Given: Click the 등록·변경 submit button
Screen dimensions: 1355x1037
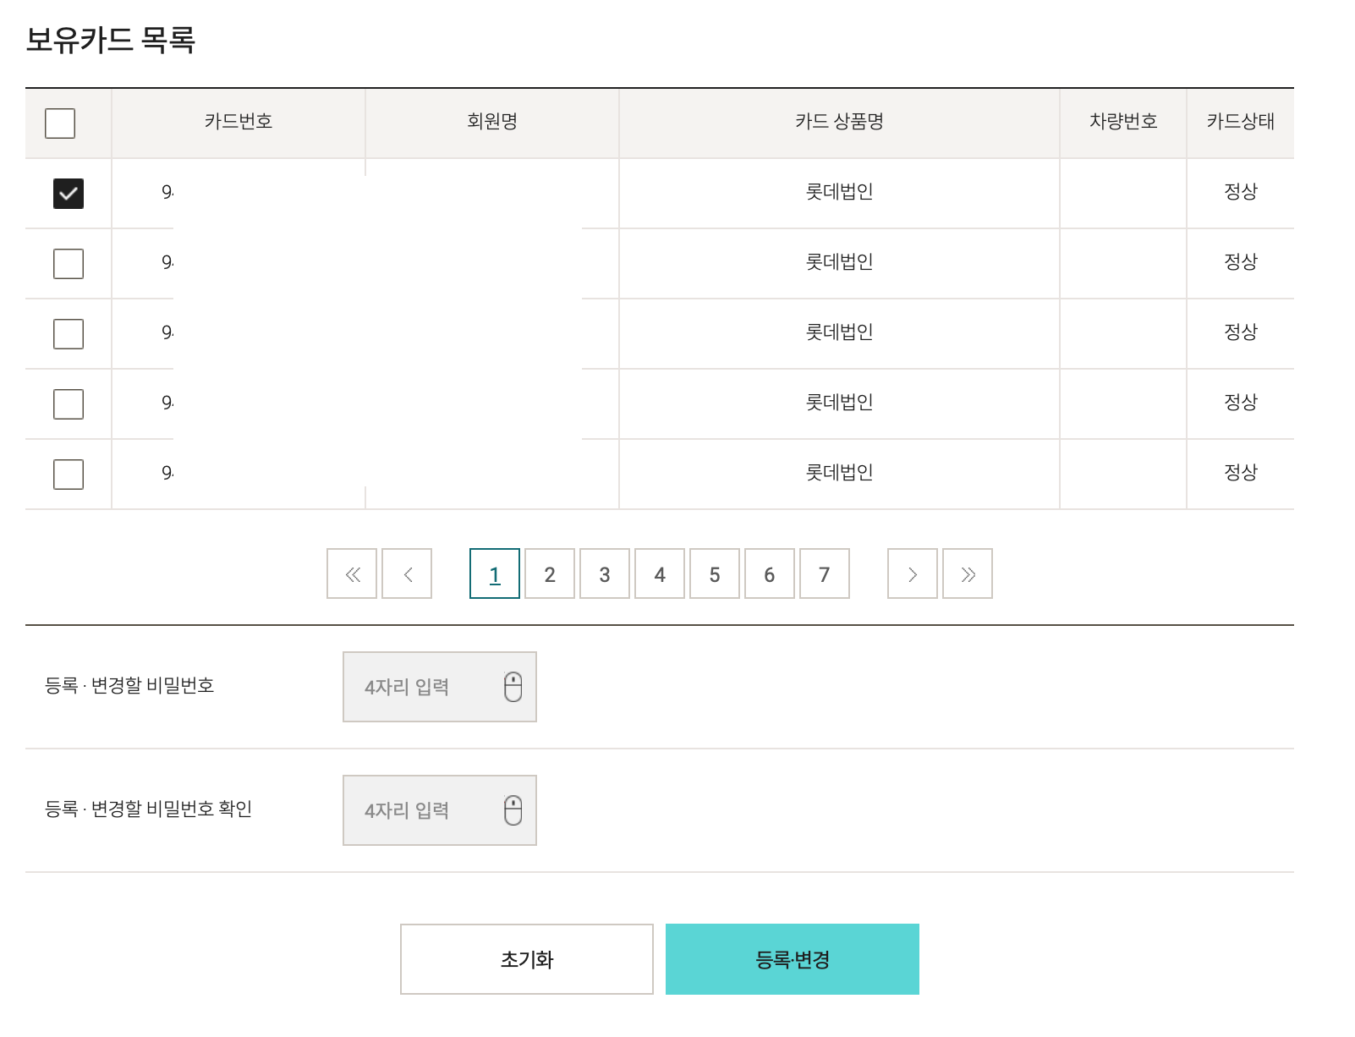Looking at the screenshot, I should point(793,959).
